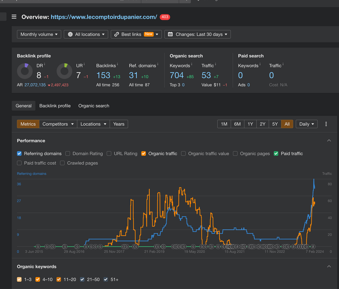This screenshot has width=339, height=289.
Task: Click the link icon in Best links
Action: click(117, 34)
